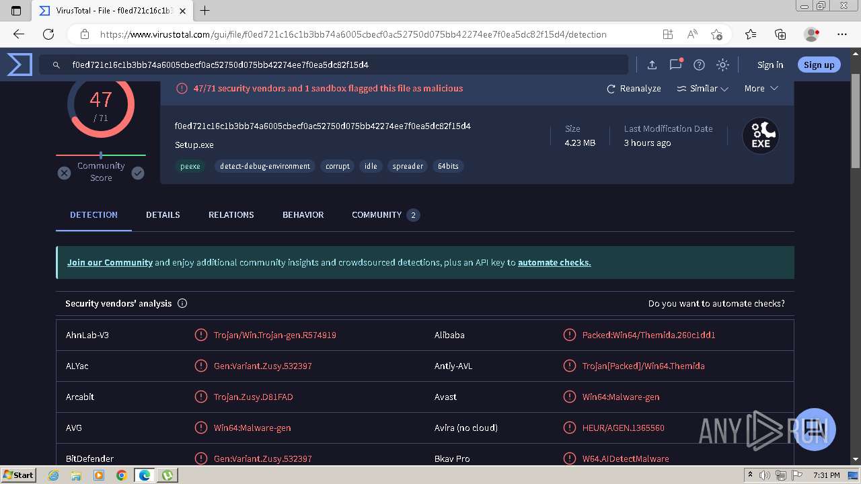The height and width of the screenshot is (484, 861).
Task: Click the site lock icon in address bar
Action: click(x=85, y=34)
